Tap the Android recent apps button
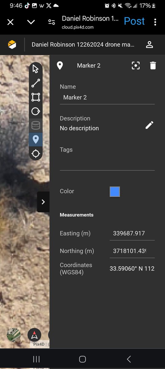This screenshot has width=165, height=369. point(36,359)
